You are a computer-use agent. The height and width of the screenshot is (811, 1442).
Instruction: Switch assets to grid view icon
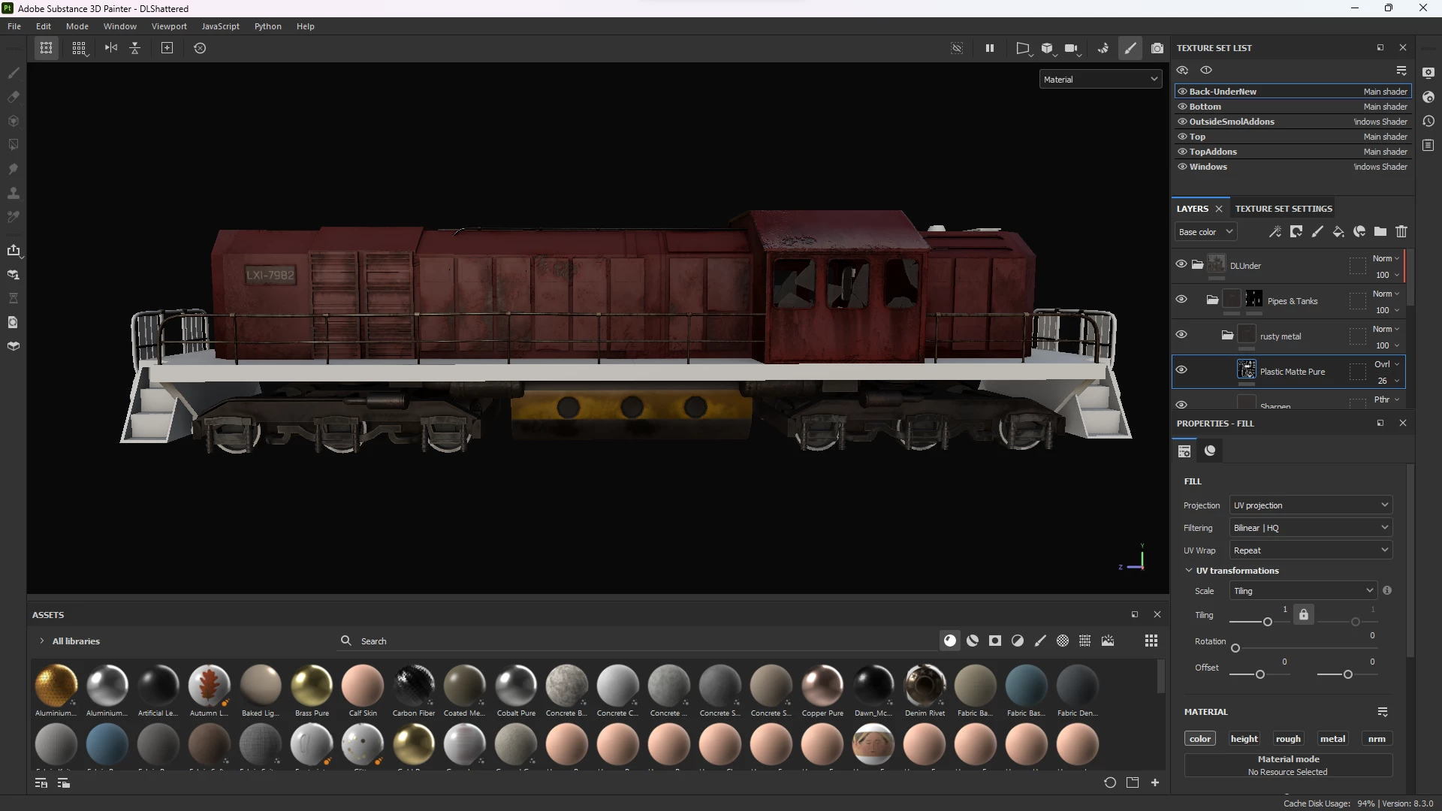click(x=1151, y=641)
